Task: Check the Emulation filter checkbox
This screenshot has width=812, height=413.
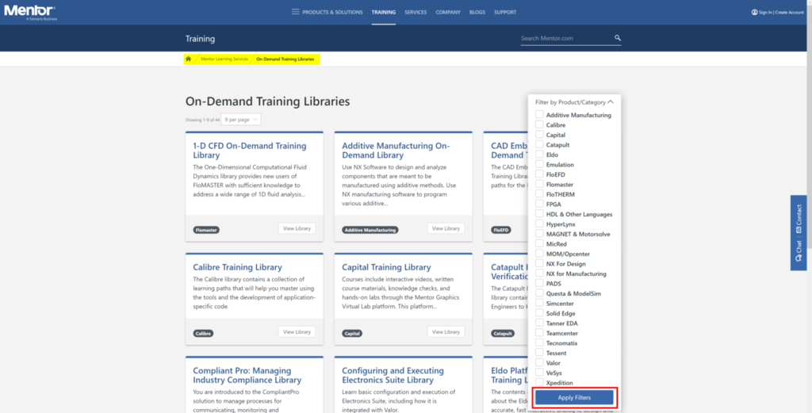Action: point(539,164)
